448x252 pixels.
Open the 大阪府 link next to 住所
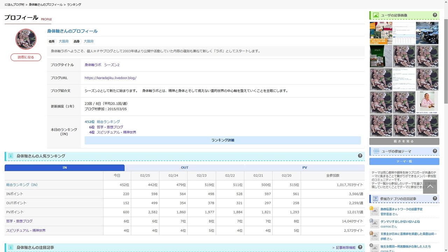[64, 41]
